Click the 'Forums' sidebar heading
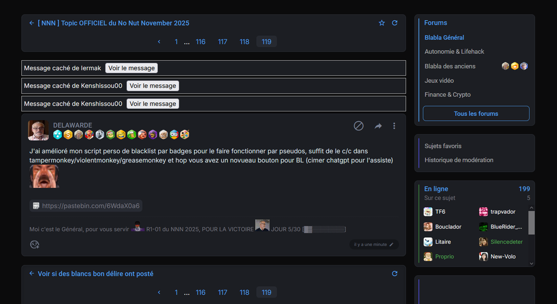 click(436, 23)
